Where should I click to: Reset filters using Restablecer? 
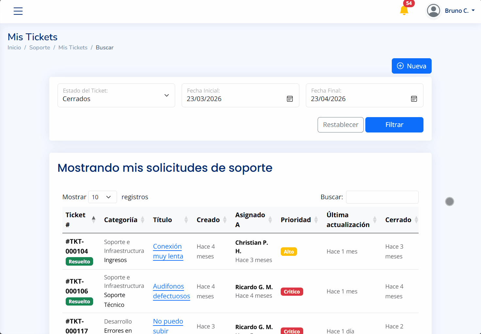pyautogui.click(x=340, y=125)
